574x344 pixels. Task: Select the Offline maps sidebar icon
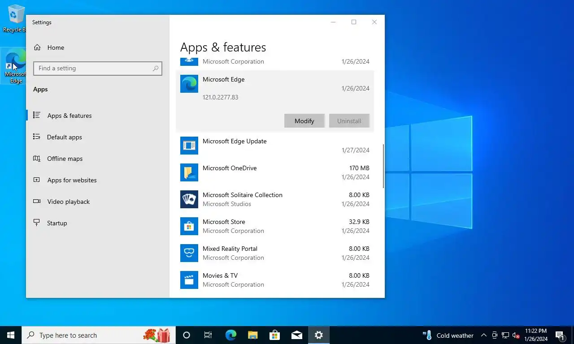pyautogui.click(x=37, y=159)
